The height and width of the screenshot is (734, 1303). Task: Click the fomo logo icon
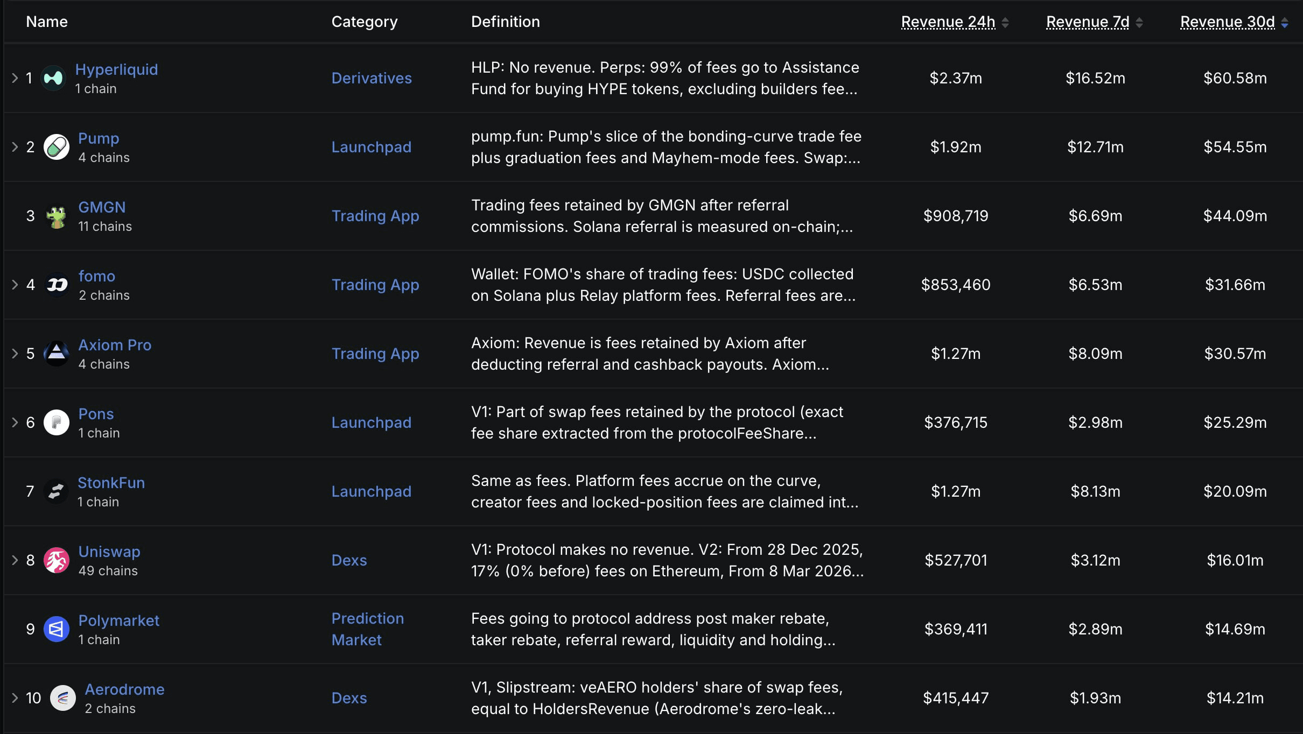[x=57, y=285]
